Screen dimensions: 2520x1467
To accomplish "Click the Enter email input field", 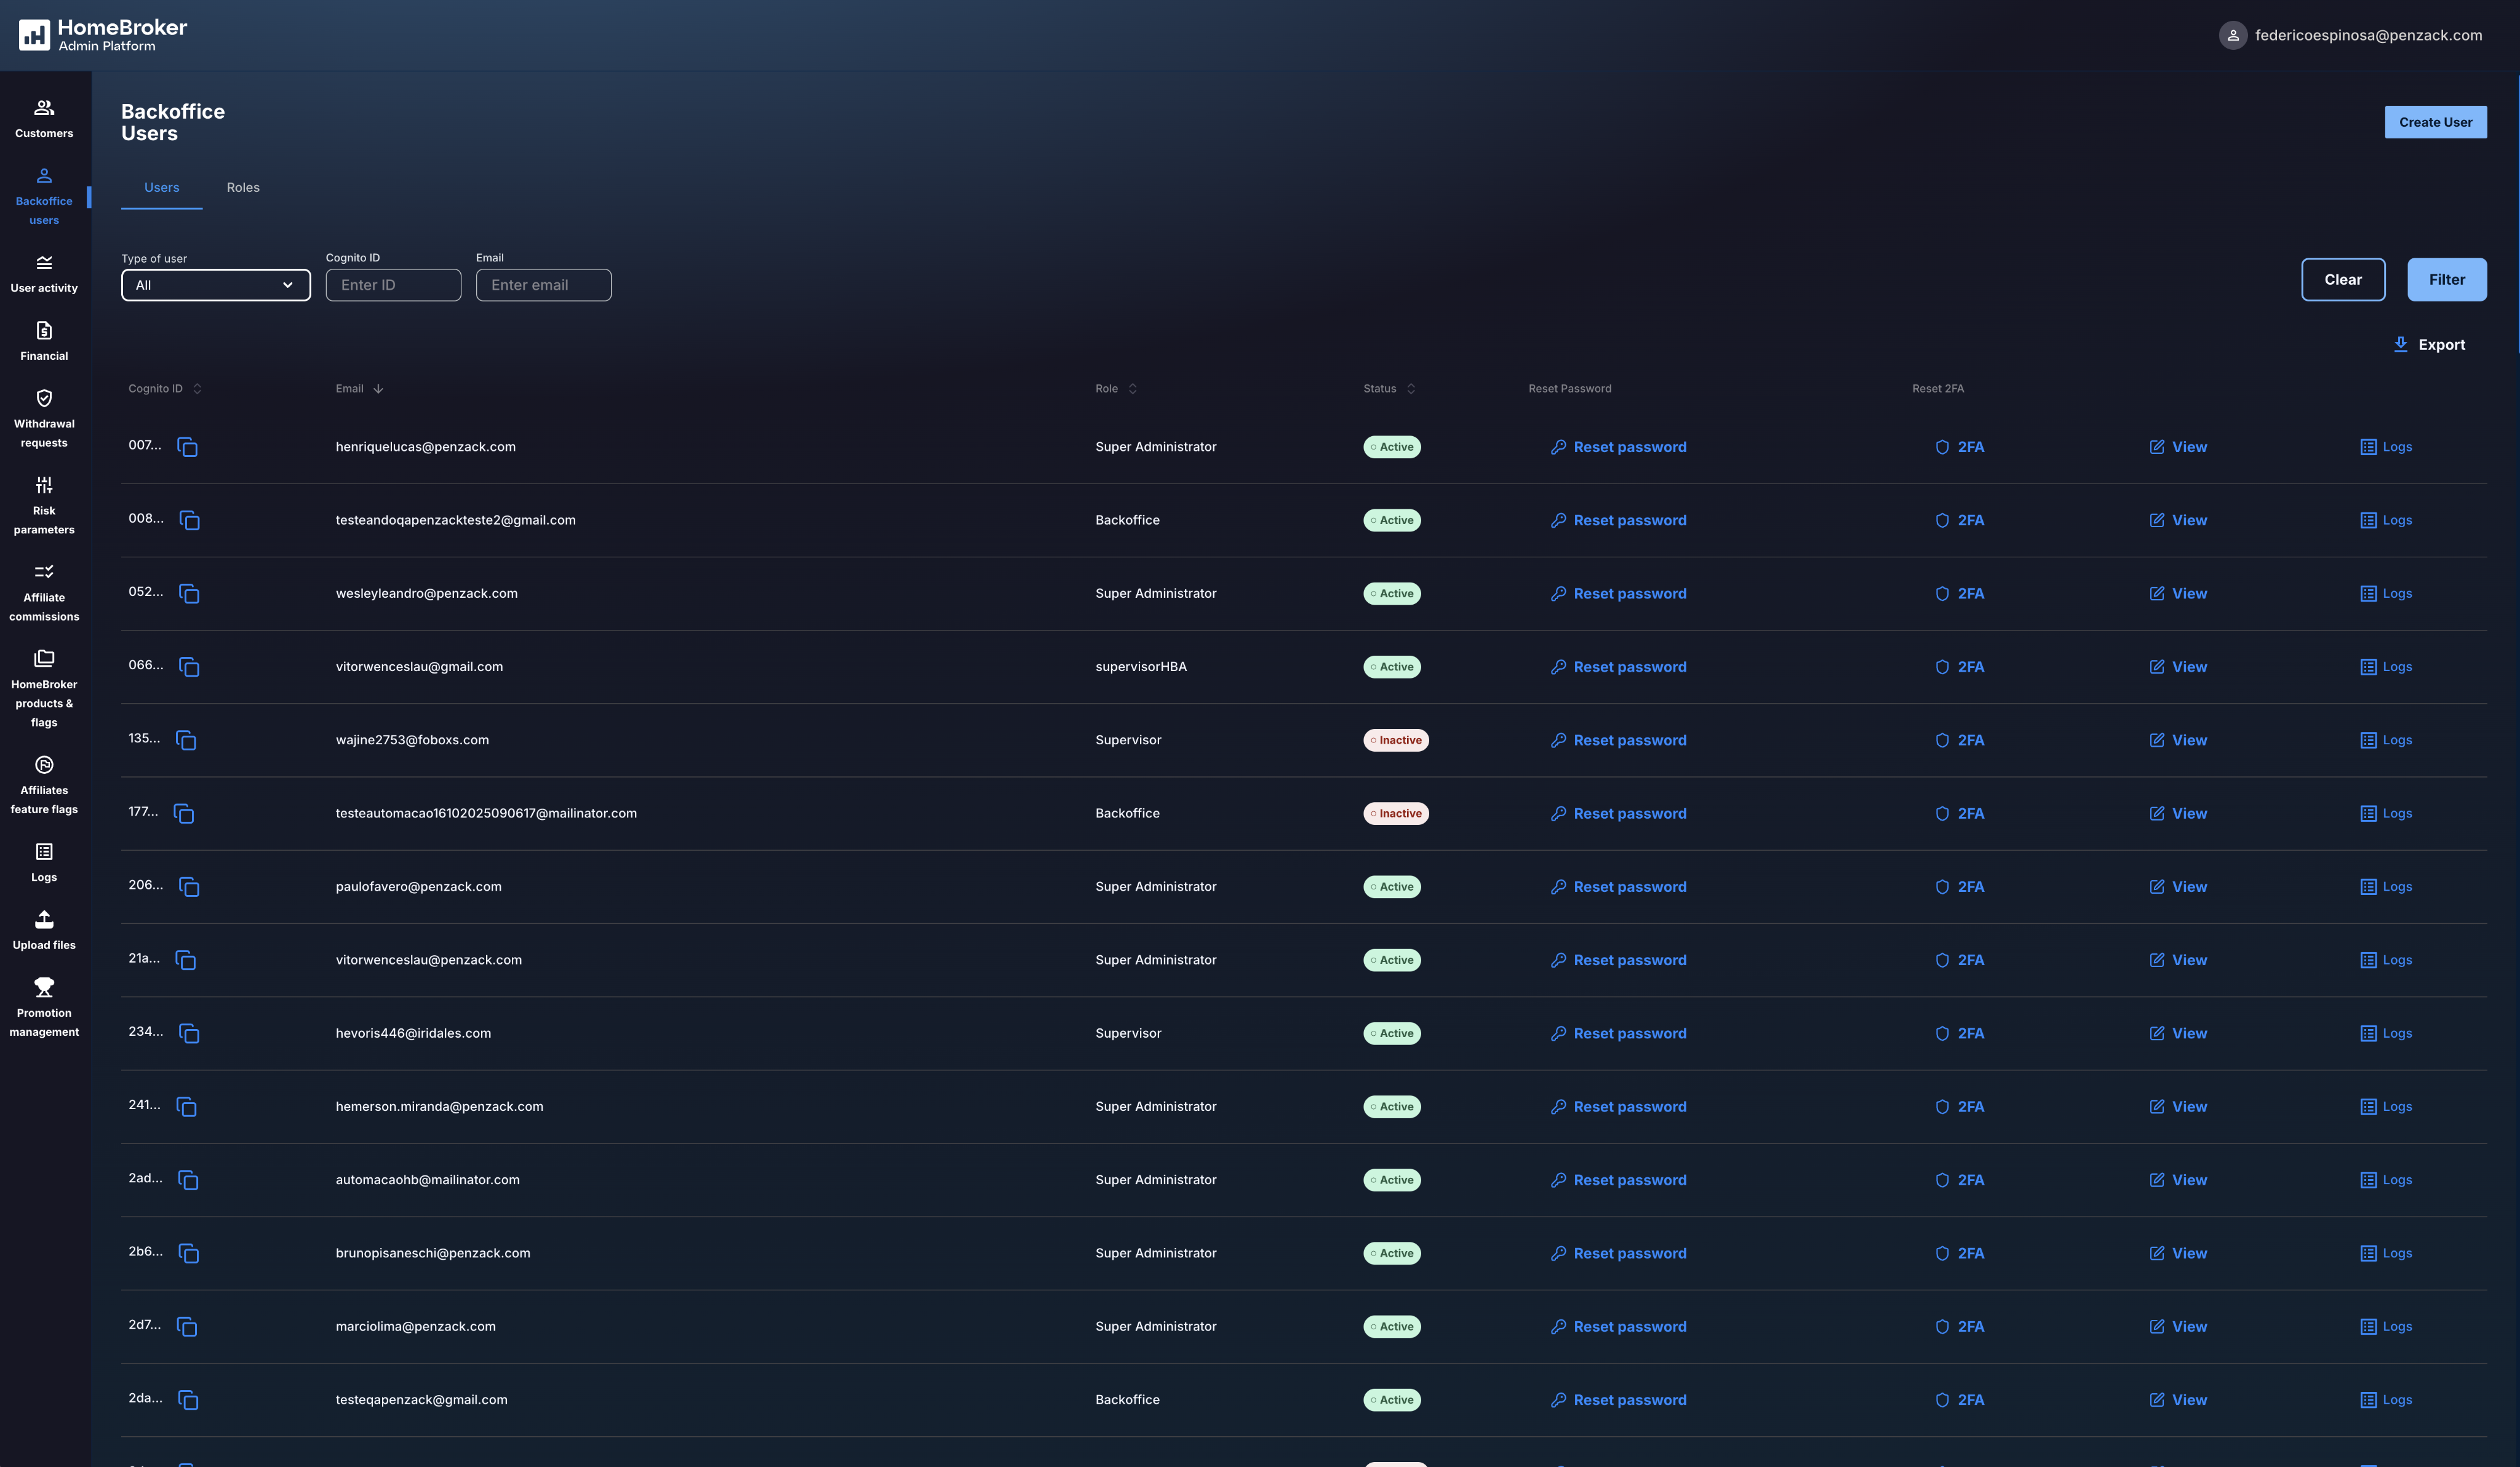I will (x=543, y=285).
